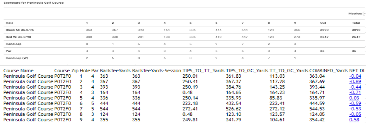Select the TT_TO_GC_Yards column header

289,71
